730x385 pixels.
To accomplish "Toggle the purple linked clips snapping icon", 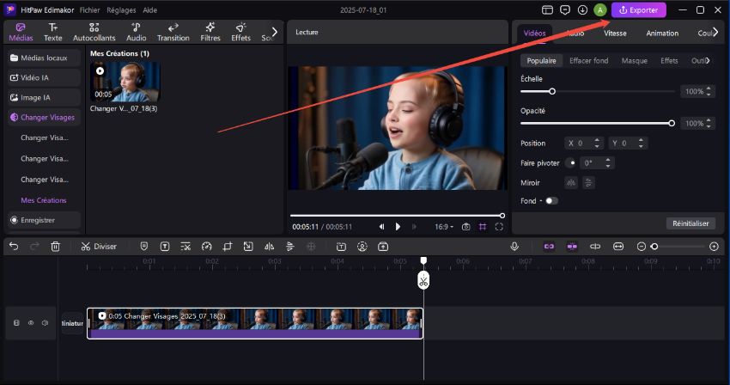I will pos(550,246).
